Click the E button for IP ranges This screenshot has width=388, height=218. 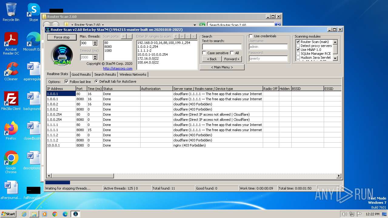[x=176, y=36]
